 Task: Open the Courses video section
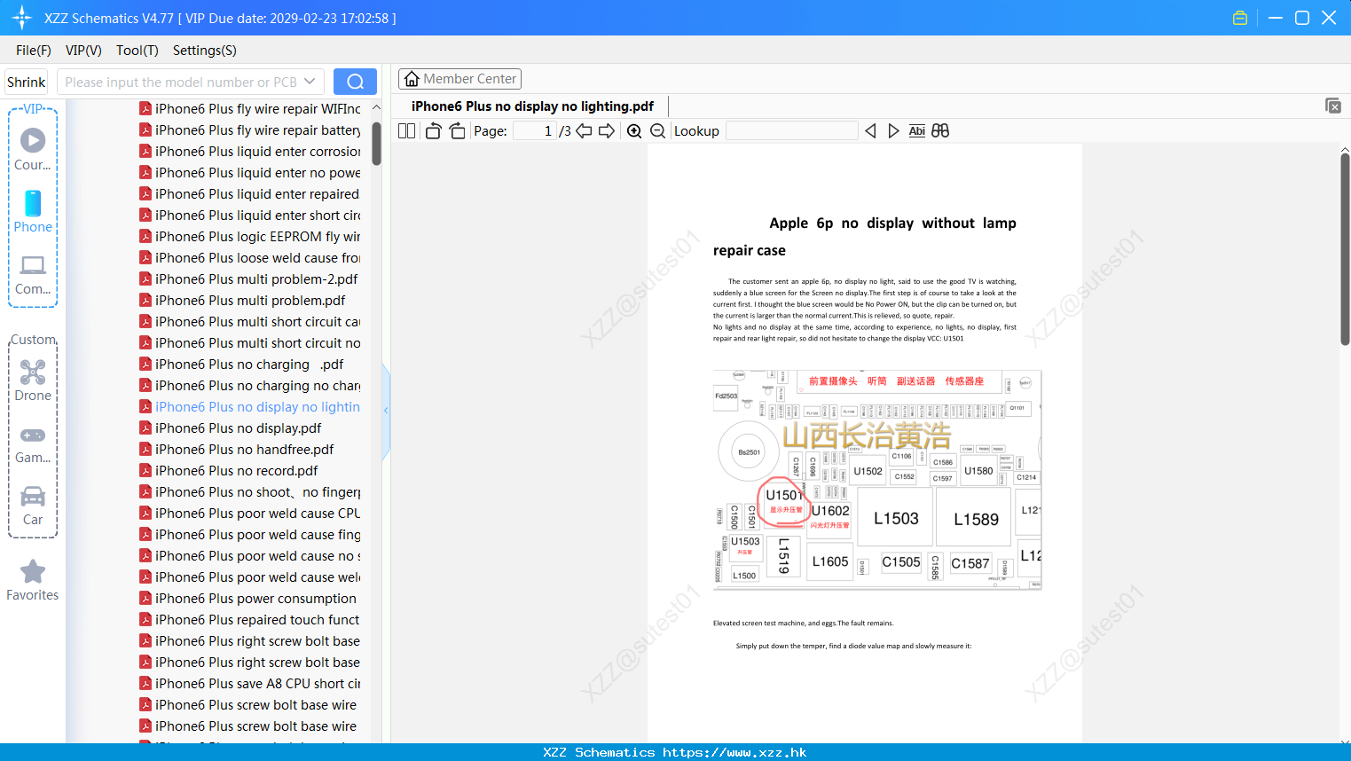click(33, 149)
